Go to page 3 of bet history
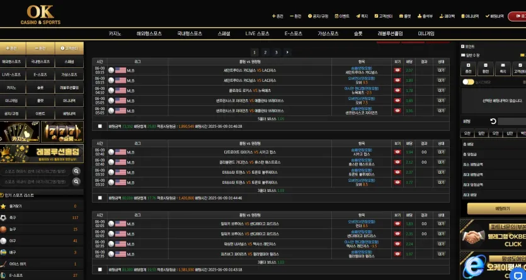The width and height of the screenshot is (526, 280). pos(277,52)
